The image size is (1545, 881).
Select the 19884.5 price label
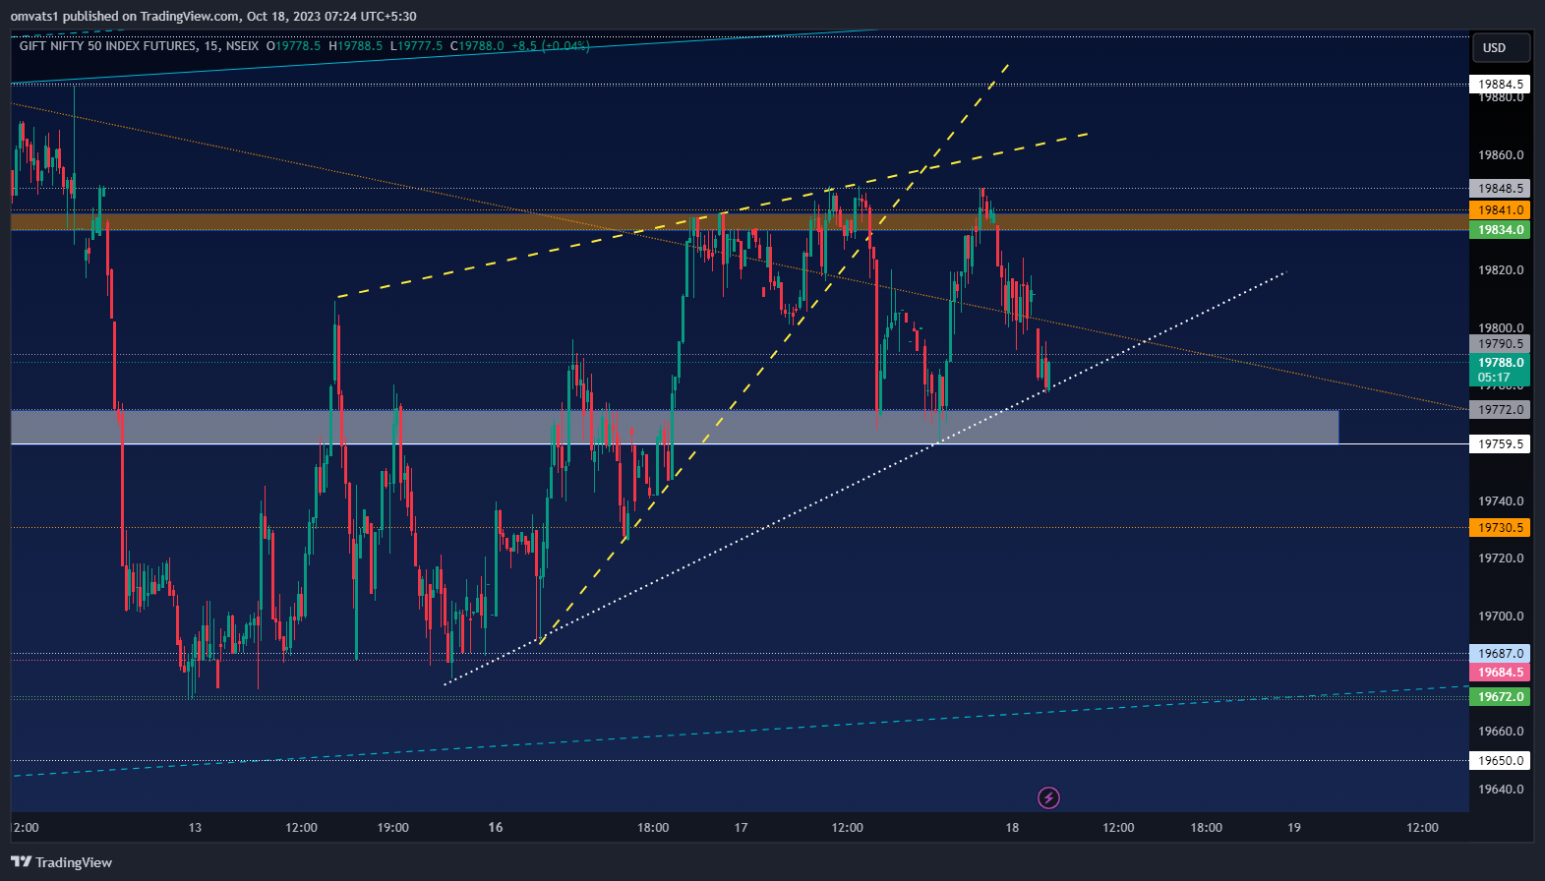point(1500,85)
